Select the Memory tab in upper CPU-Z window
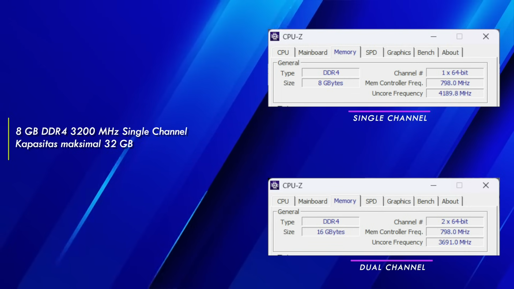The image size is (514, 289). [345, 52]
